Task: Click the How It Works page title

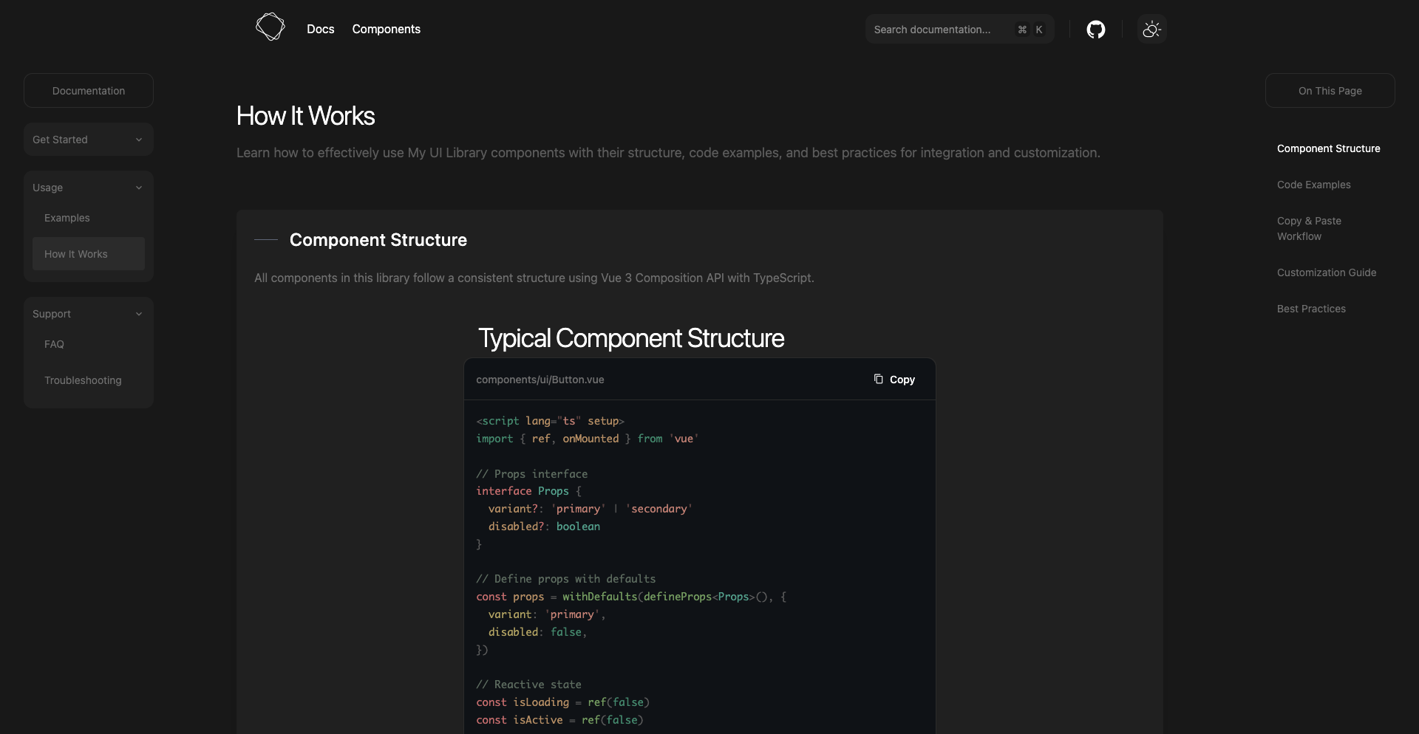Action: (x=306, y=116)
